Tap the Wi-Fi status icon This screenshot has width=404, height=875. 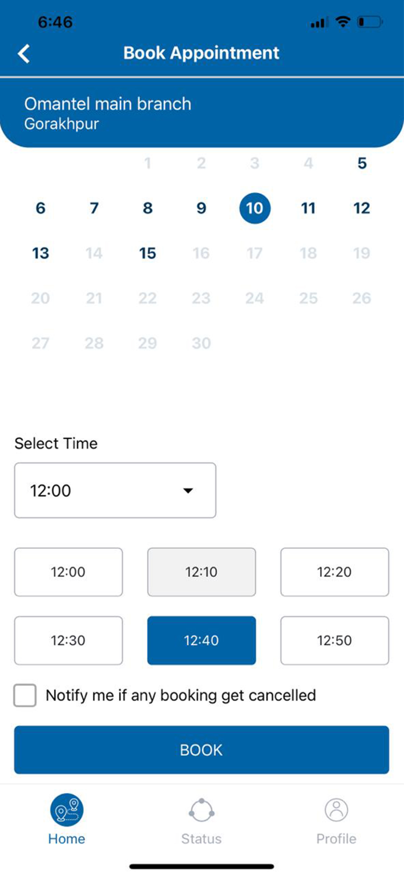click(343, 22)
